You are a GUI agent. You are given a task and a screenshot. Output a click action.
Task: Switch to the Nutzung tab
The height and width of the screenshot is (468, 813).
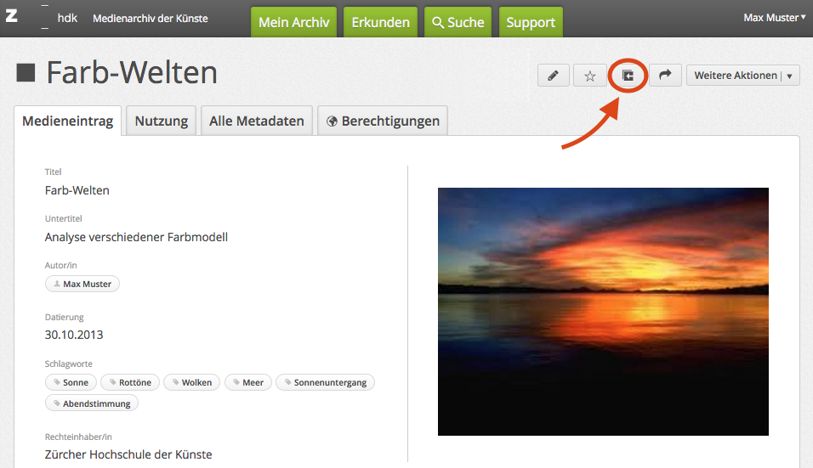[x=161, y=121]
